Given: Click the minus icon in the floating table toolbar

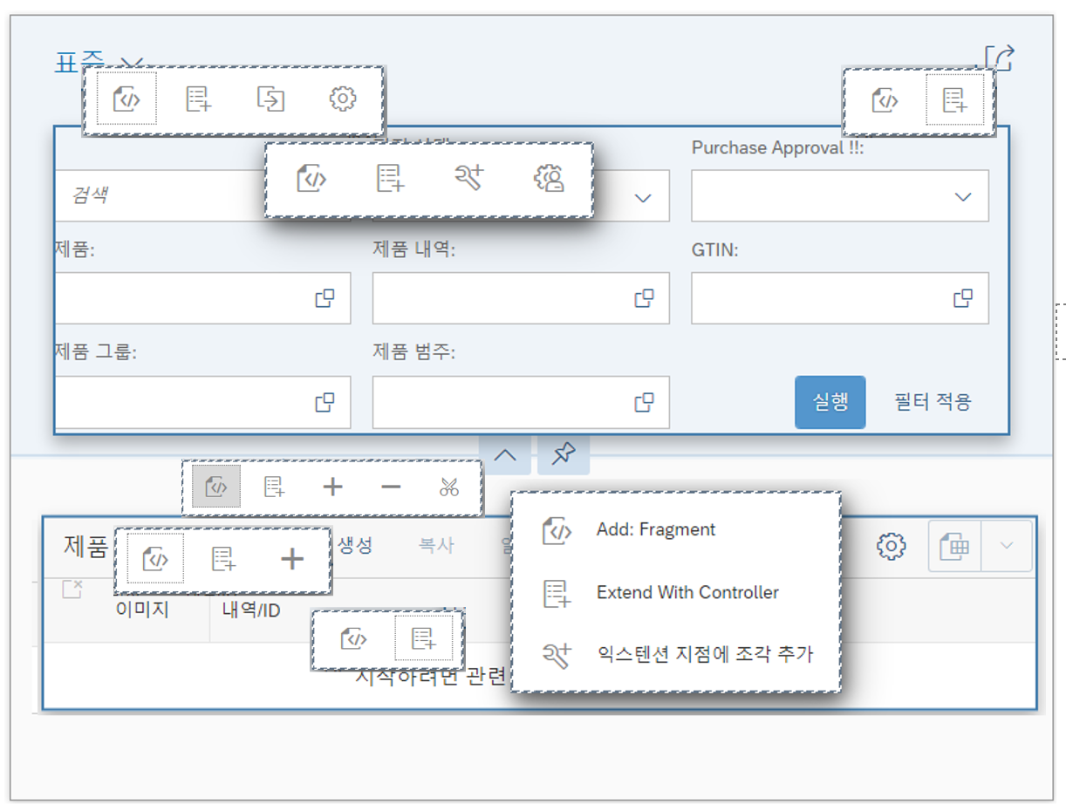Looking at the screenshot, I should pos(390,487).
